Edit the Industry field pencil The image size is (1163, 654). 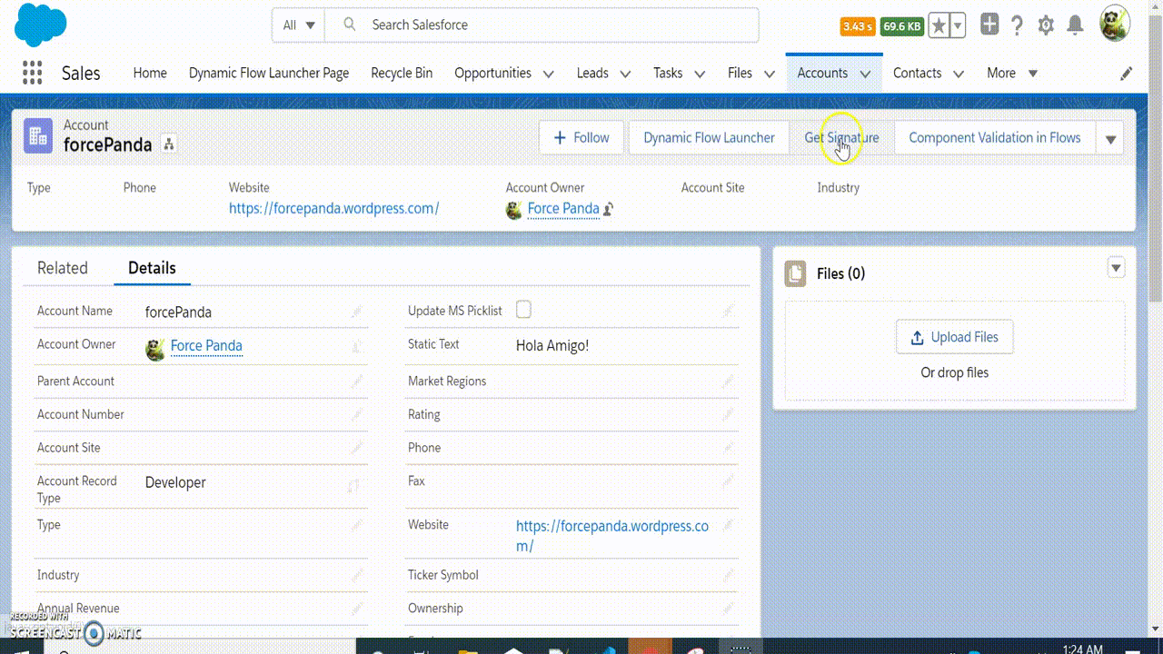click(357, 575)
